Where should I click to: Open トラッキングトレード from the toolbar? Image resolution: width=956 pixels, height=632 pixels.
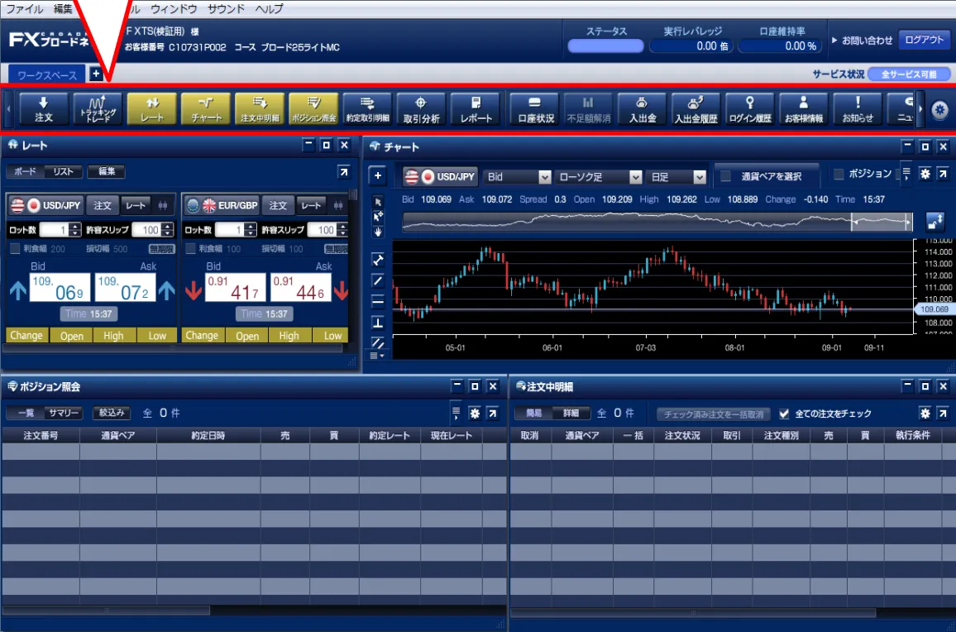pyautogui.click(x=98, y=108)
